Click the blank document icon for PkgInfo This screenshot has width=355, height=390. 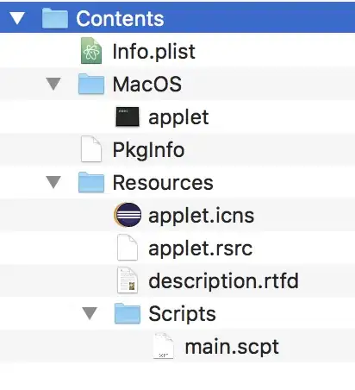tap(91, 149)
